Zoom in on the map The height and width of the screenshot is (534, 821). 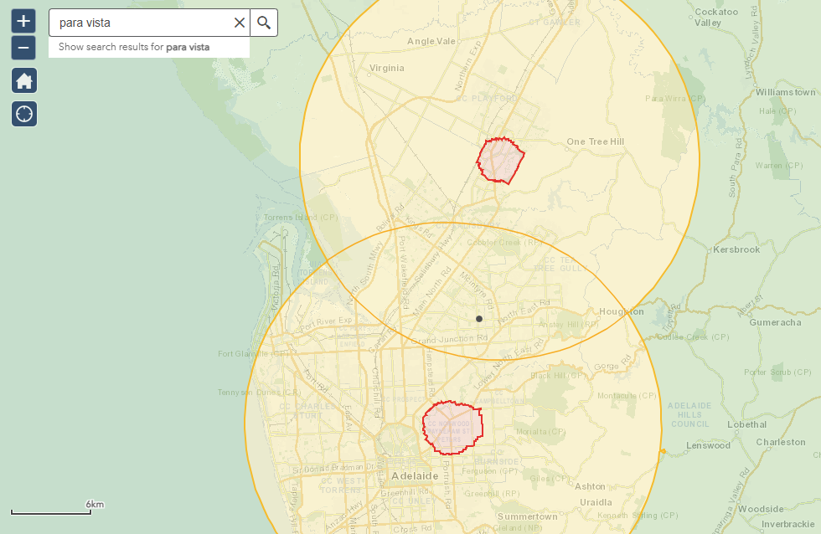23,21
